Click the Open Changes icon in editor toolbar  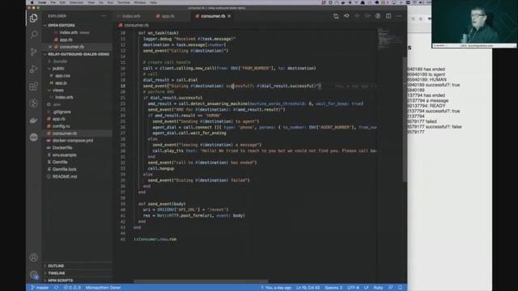[x=336, y=16]
